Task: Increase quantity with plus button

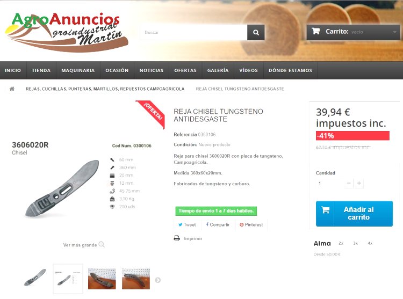Action: [x=359, y=183]
